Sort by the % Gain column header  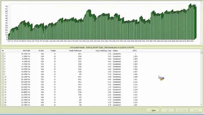[x=41, y=50]
